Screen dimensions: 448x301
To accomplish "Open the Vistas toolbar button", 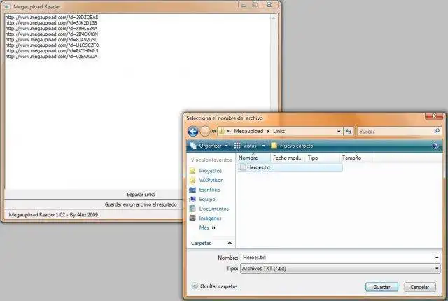I will pos(246,146).
